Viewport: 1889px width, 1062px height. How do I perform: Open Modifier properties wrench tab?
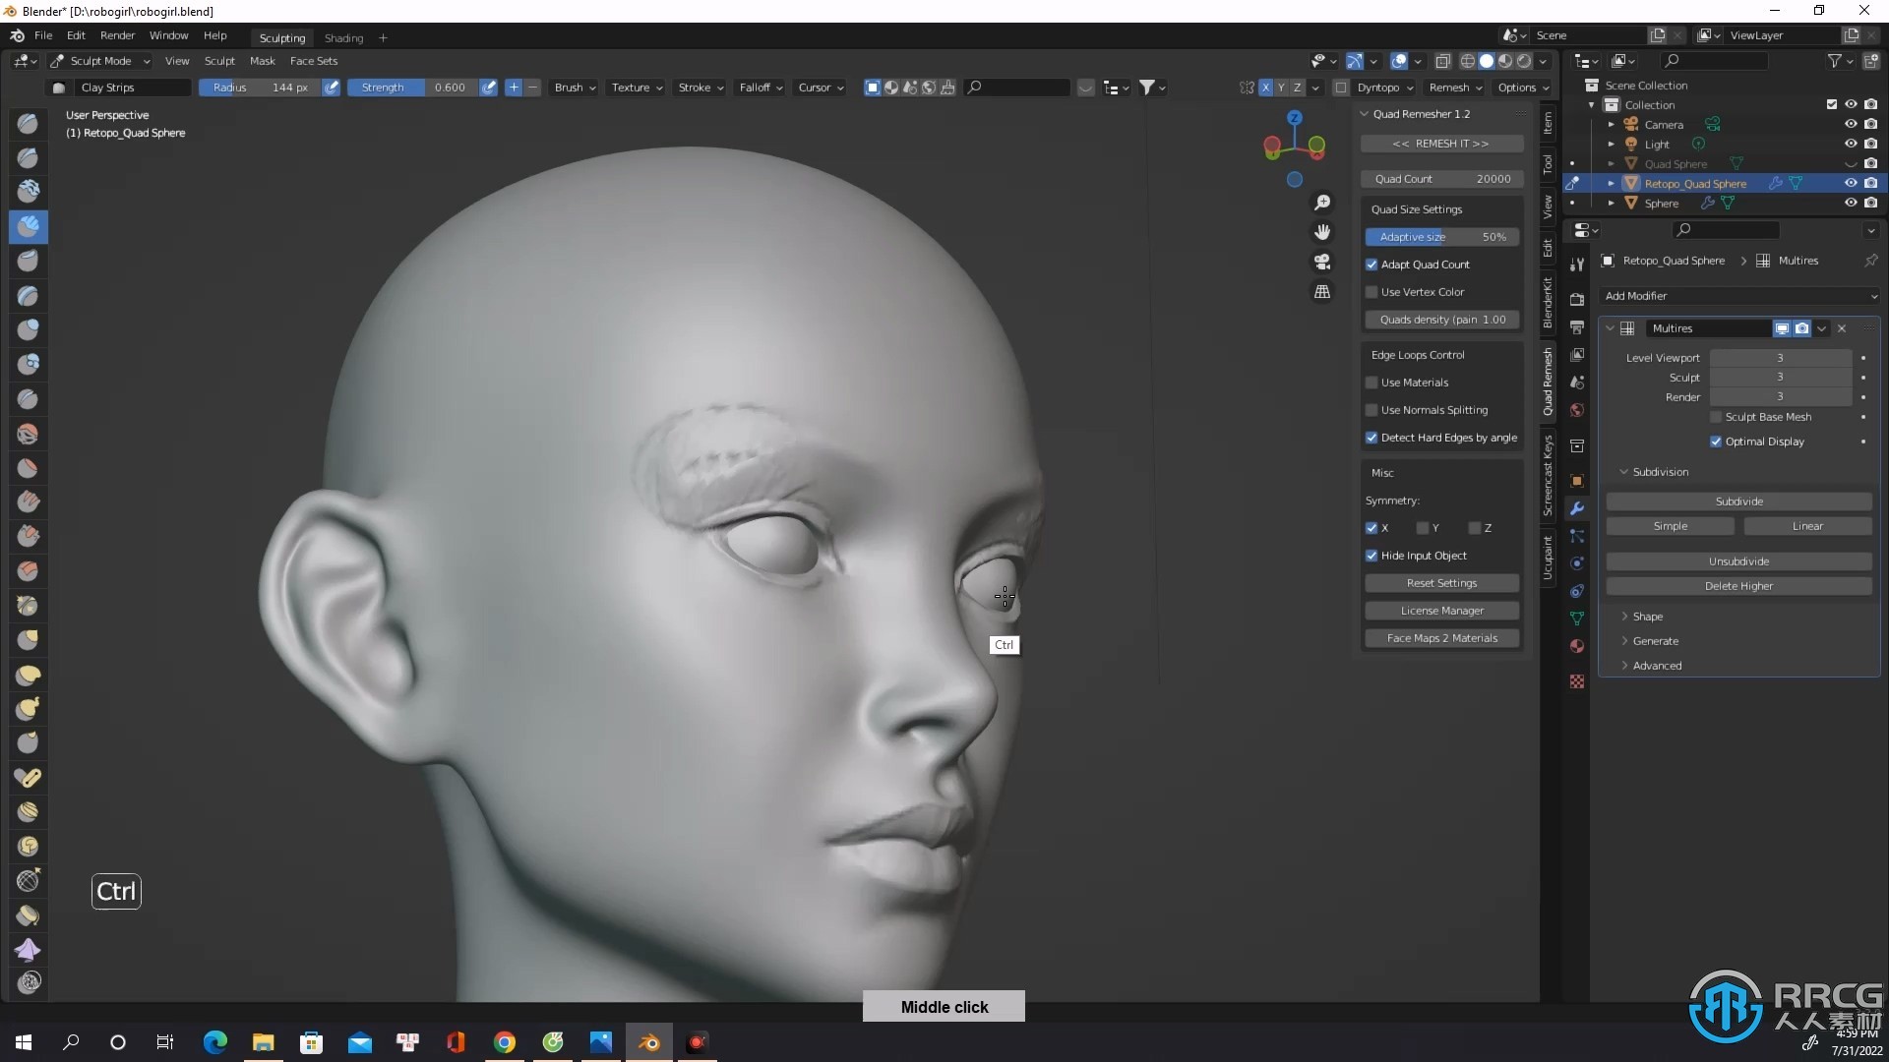click(1577, 508)
